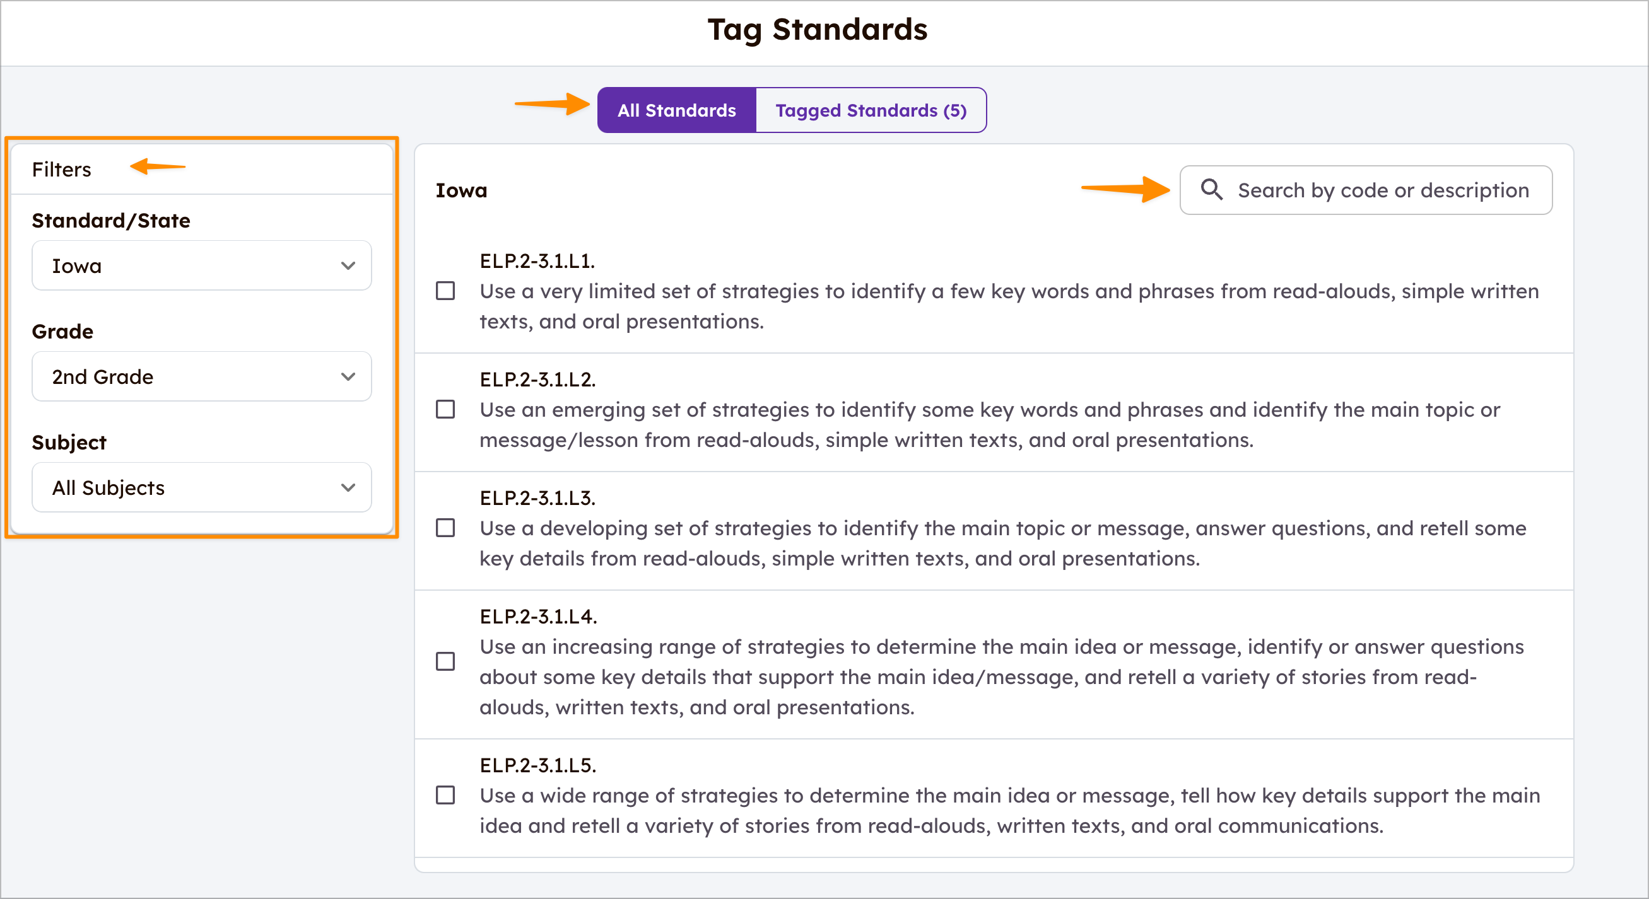Click the ELP.2-3.1.L5. standard description text
Image resolution: width=1649 pixels, height=899 pixels.
pos(1009,811)
